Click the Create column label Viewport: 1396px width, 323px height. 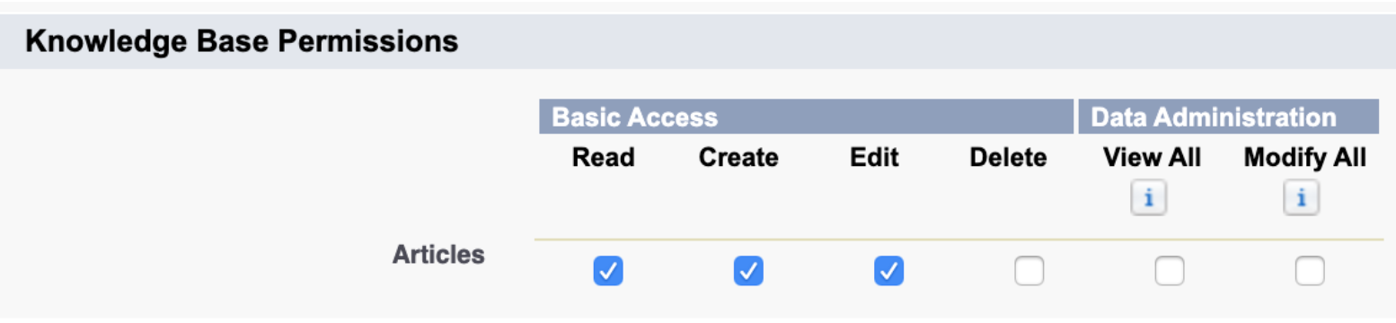738,158
